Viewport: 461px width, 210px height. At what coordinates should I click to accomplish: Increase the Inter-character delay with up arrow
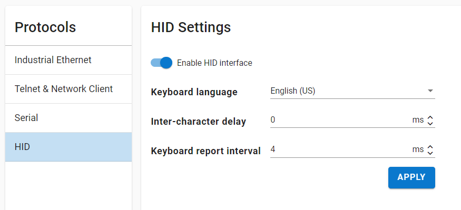coord(430,117)
